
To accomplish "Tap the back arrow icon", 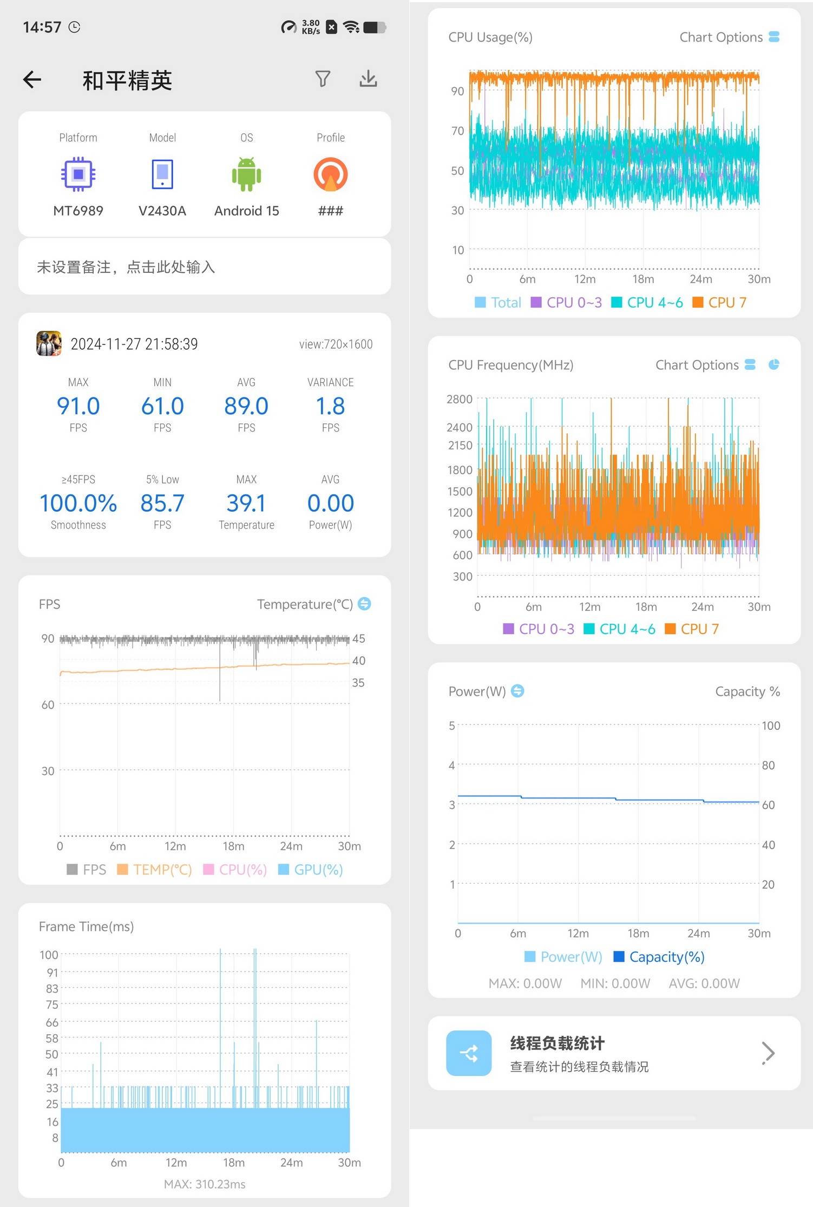I will click(x=32, y=80).
